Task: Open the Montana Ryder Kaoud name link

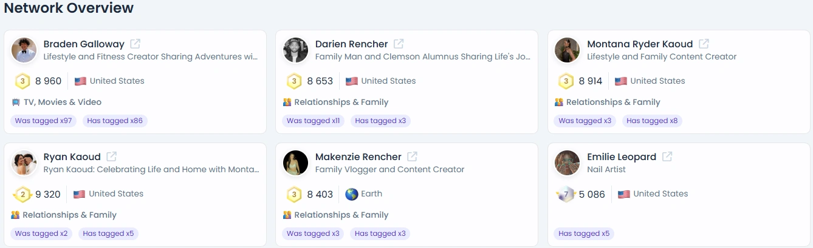Action: coord(640,44)
